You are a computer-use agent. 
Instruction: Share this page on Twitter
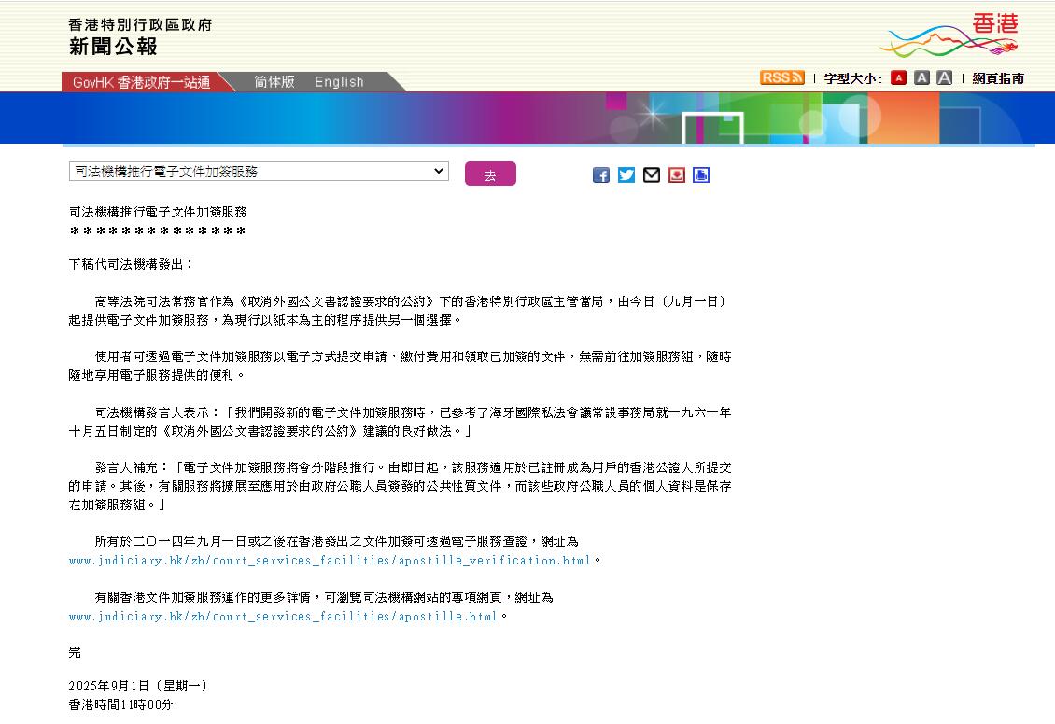pyautogui.click(x=626, y=174)
